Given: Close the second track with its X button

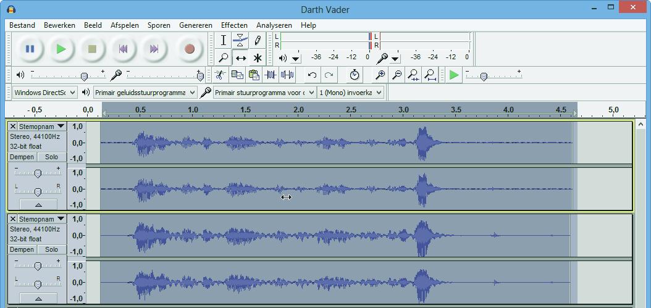Looking at the screenshot, I should [13, 219].
